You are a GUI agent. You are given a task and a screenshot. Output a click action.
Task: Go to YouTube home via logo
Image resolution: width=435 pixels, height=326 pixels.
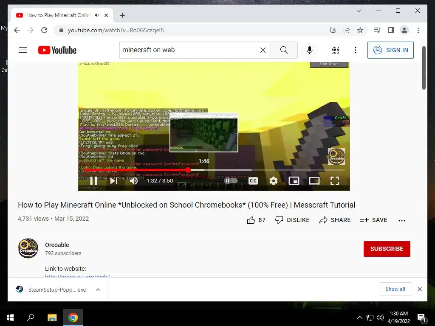point(57,50)
